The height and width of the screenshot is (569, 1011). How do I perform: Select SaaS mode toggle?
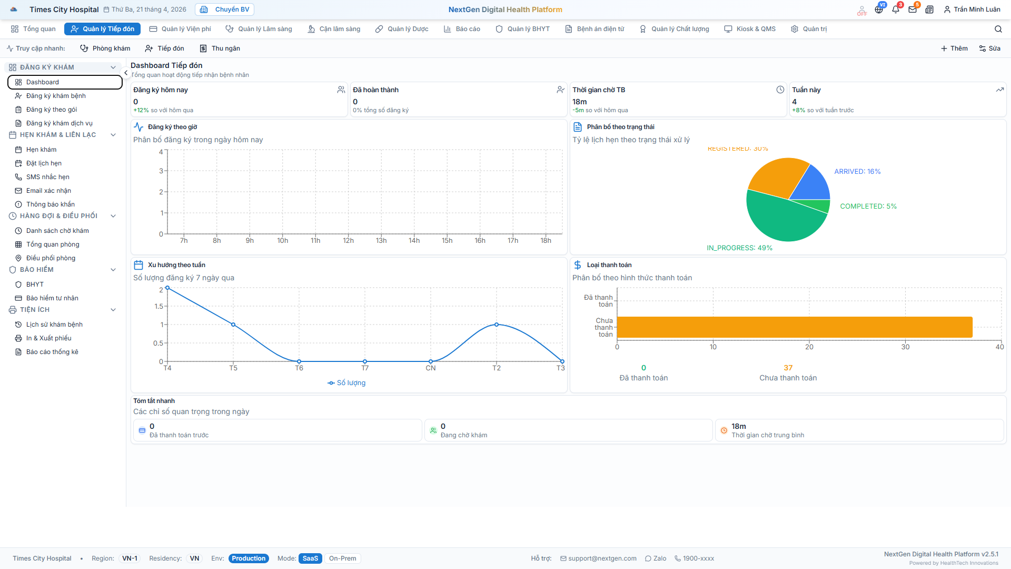310,558
